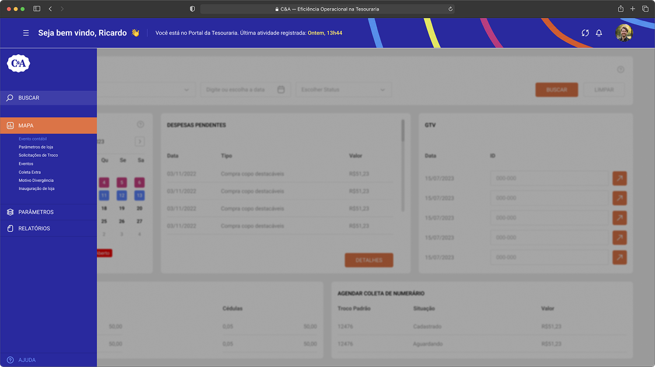The image size is (655, 367).
Task: Click the document icon beside Relatórios
Action: [10, 228]
